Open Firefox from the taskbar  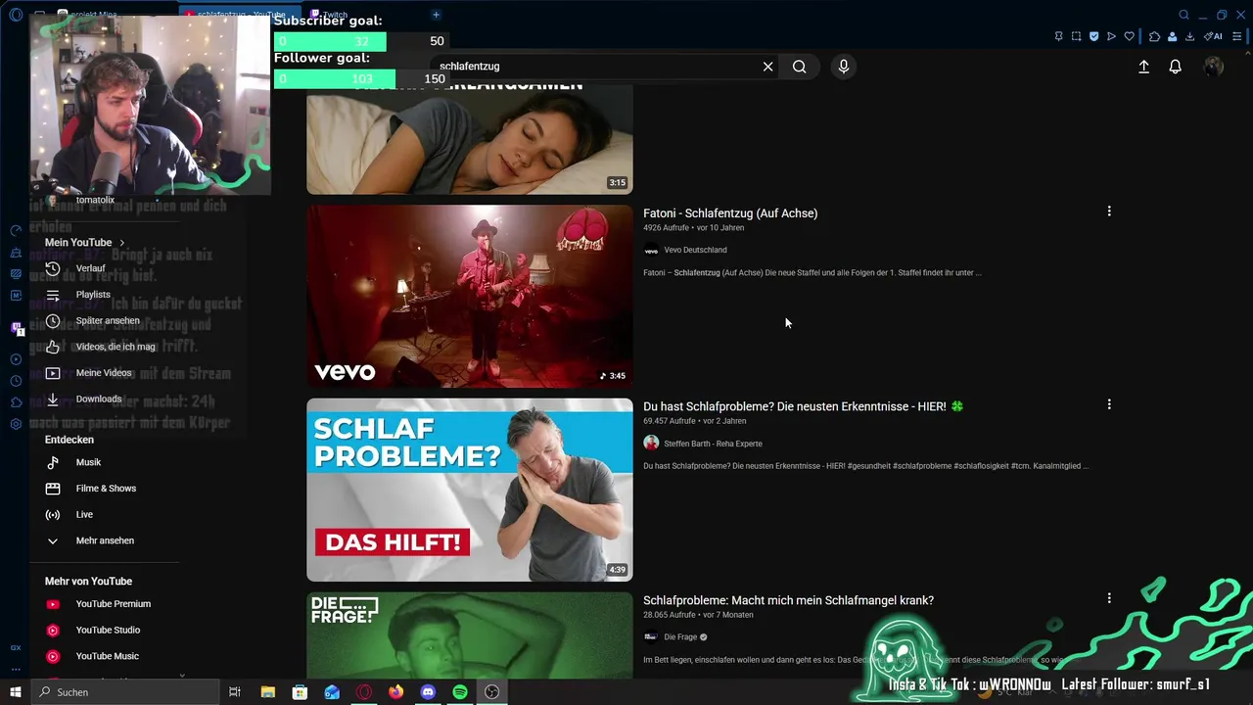point(395,692)
